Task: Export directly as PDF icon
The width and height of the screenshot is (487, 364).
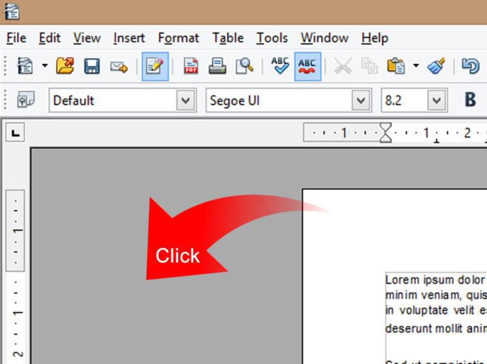Action: click(x=191, y=66)
